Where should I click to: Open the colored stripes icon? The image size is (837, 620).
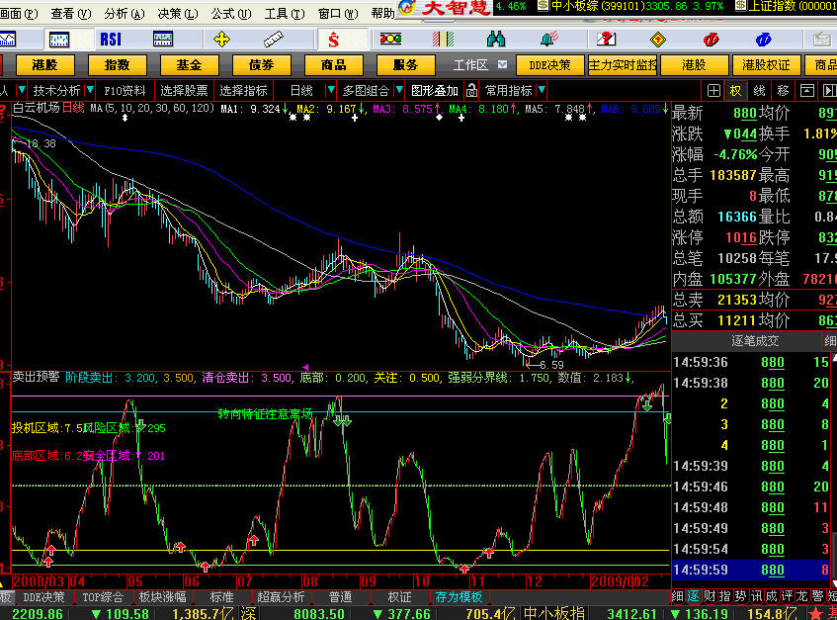[443, 39]
